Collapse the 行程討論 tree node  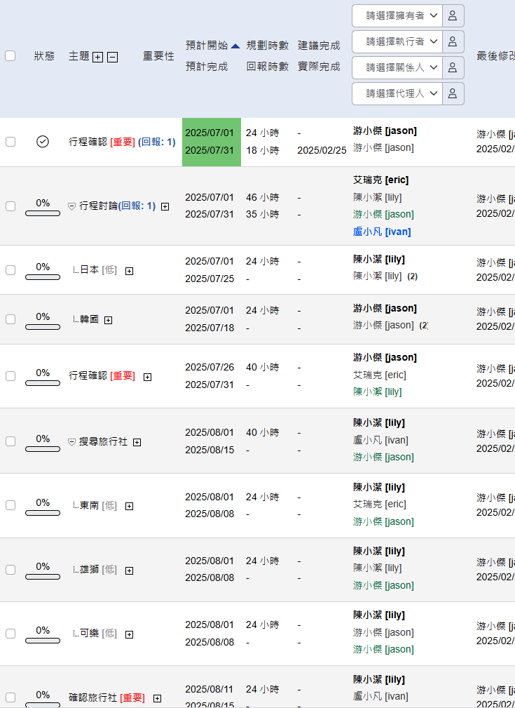(x=71, y=206)
